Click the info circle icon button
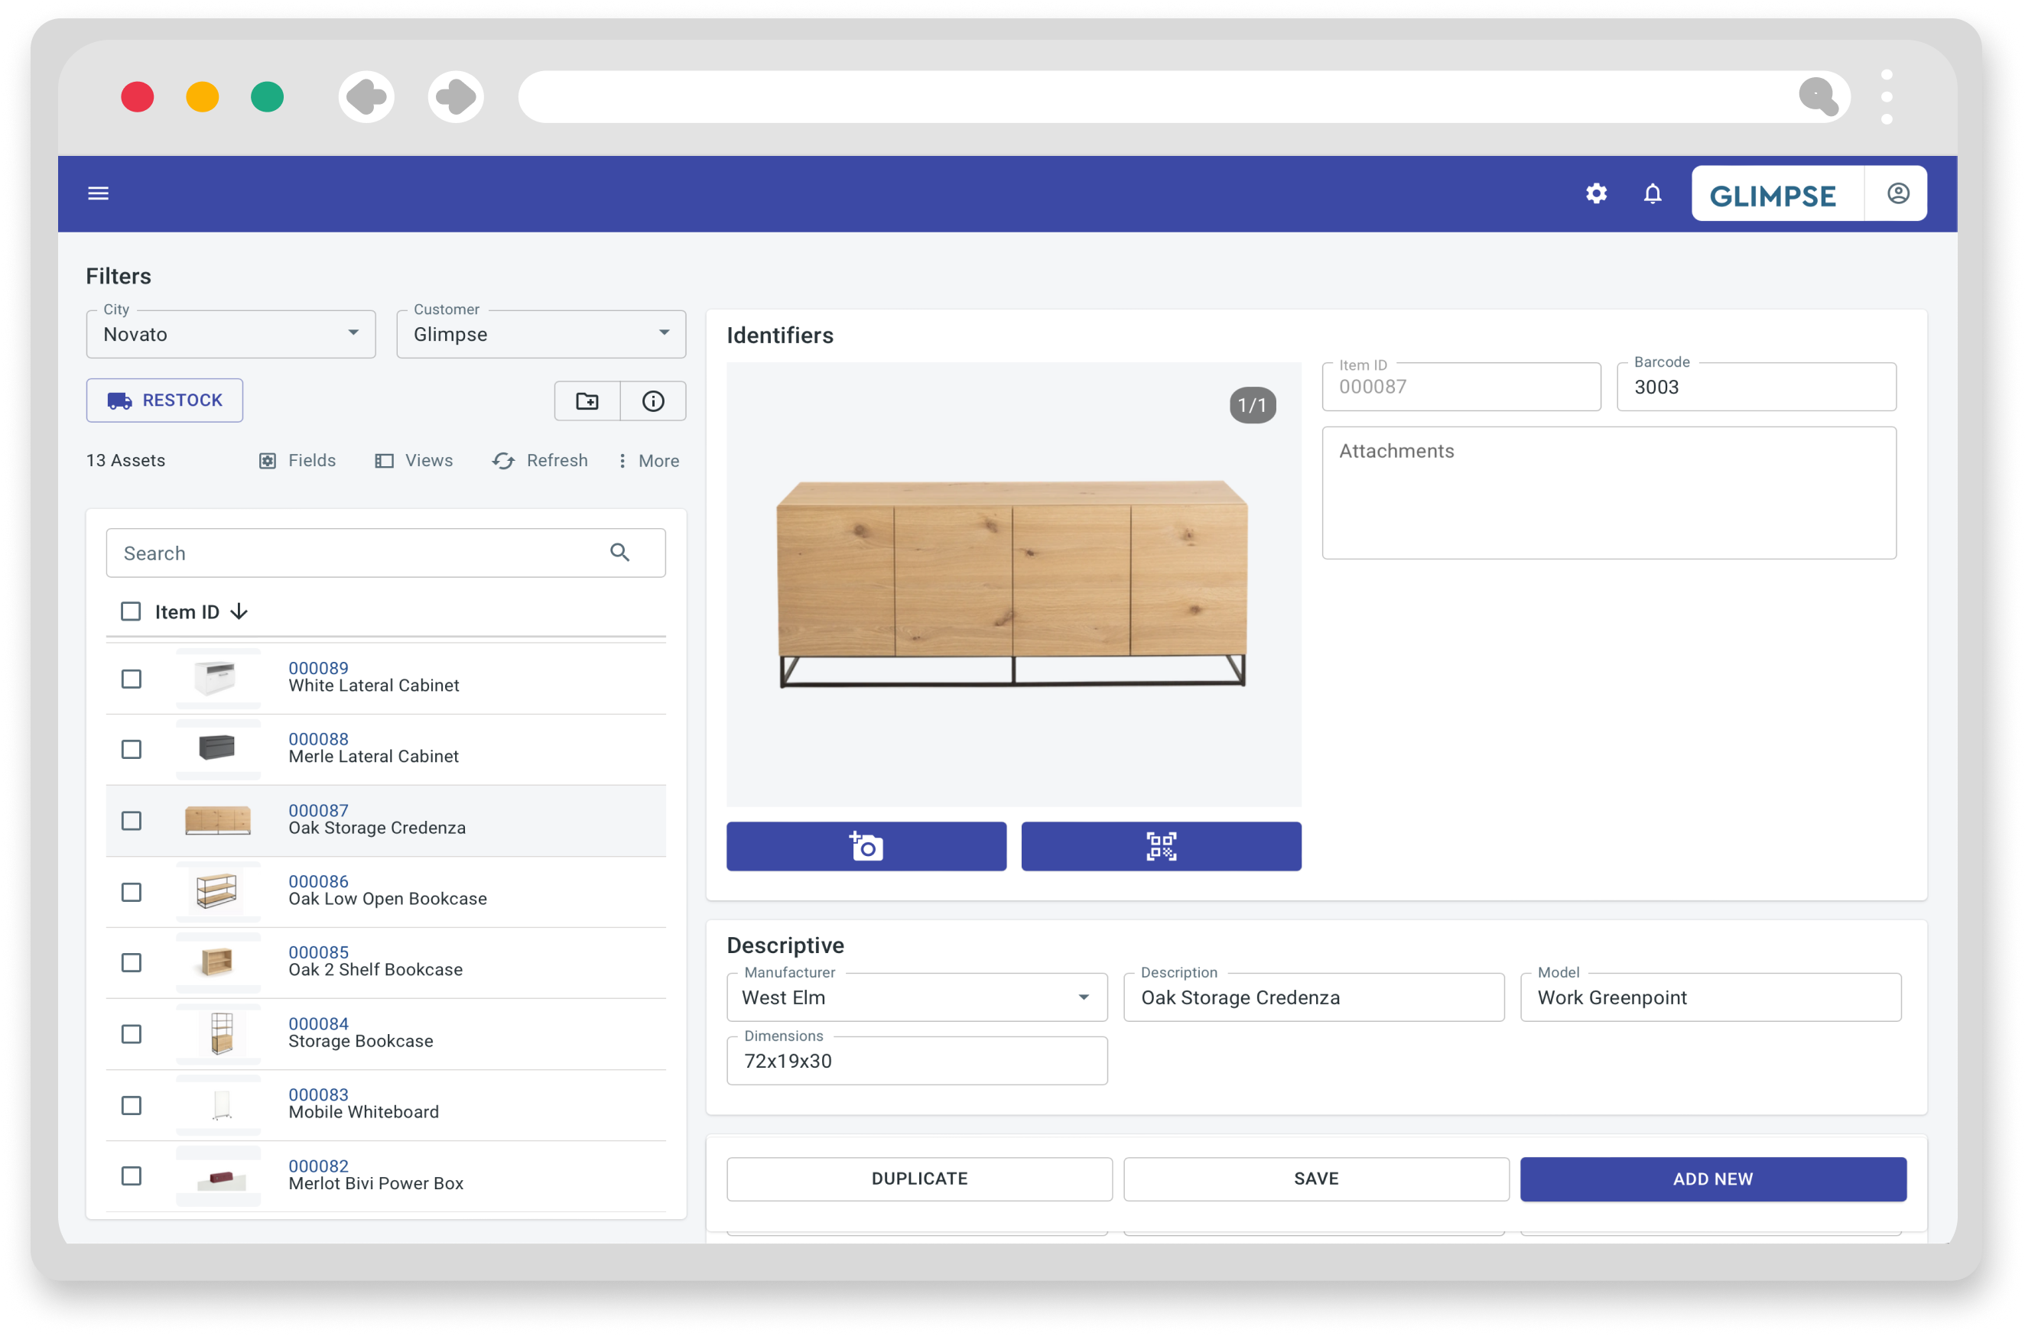 (x=653, y=400)
